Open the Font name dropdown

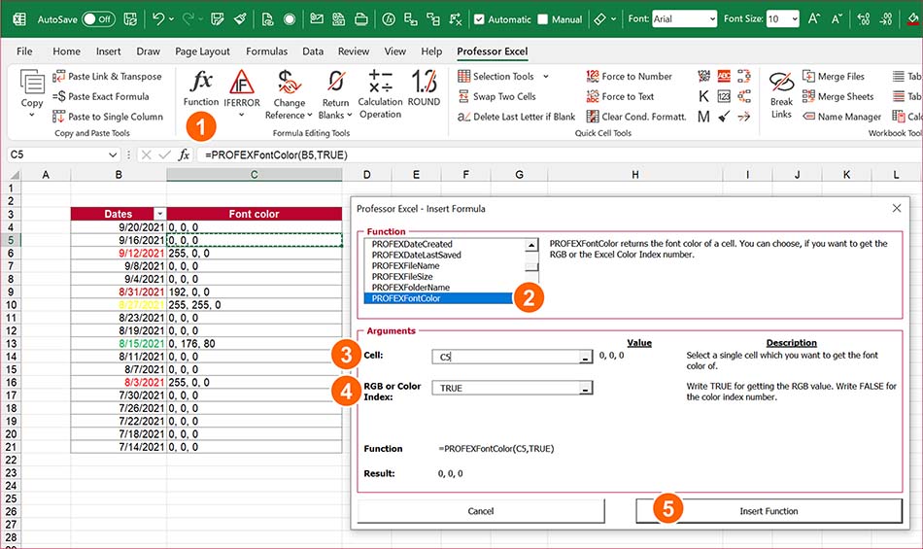tap(712, 18)
